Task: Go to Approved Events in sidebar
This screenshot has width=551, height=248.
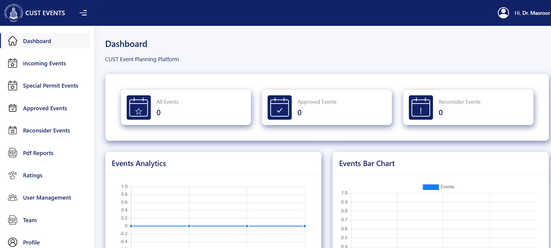Action: coord(45,108)
